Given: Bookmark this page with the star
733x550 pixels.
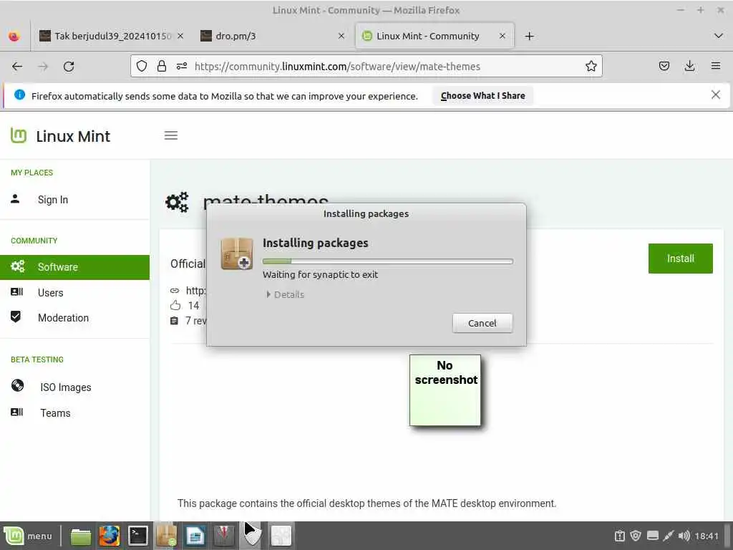Looking at the screenshot, I should pyautogui.click(x=591, y=67).
